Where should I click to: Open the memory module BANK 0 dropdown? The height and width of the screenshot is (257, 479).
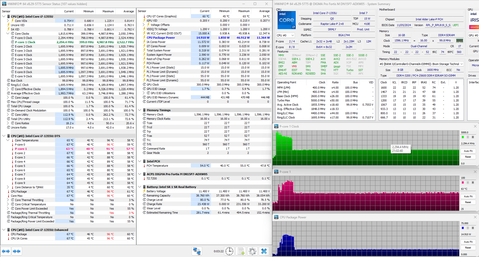pyautogui.click(x=421, y=64)
